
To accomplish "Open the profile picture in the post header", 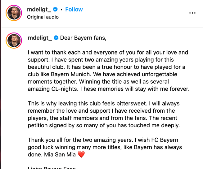I will 14,13.
